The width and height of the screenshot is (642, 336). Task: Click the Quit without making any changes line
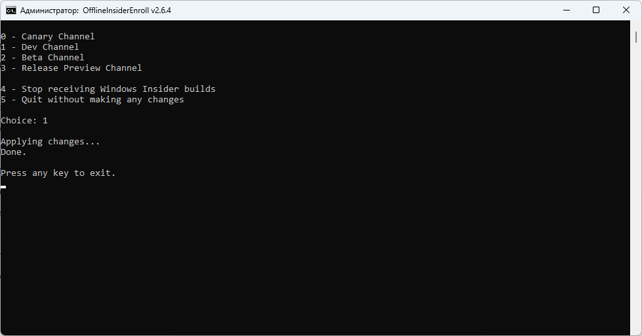pyautogui.click(x=92, y=100)
